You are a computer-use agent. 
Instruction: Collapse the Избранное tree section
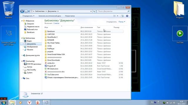point(22,21)
